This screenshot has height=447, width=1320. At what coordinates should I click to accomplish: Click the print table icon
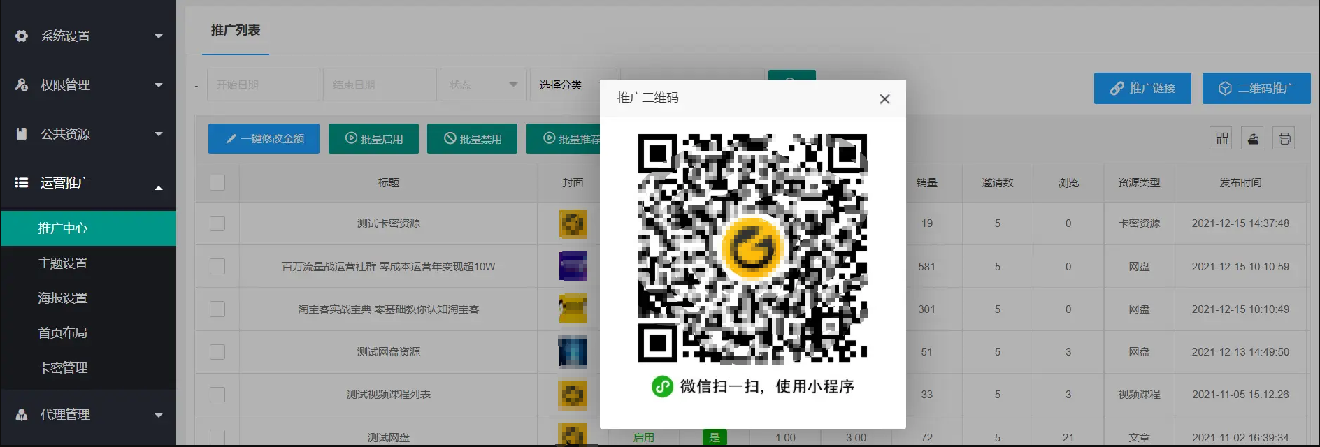(x=1284, y=138)
